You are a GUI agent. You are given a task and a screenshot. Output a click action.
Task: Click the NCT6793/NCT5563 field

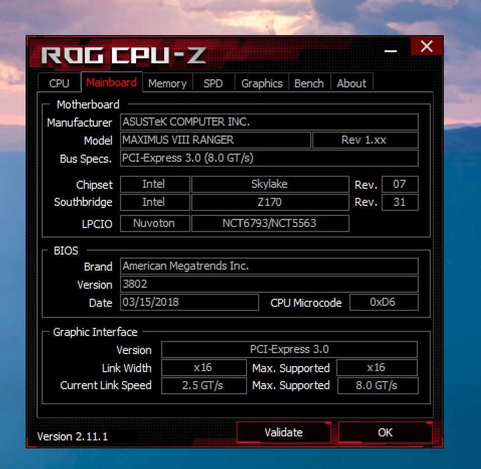click(x=270, y=223)
